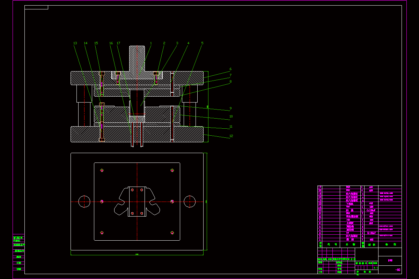
Task: Select row number 15 in the parts list table
Action: [360, 194]
